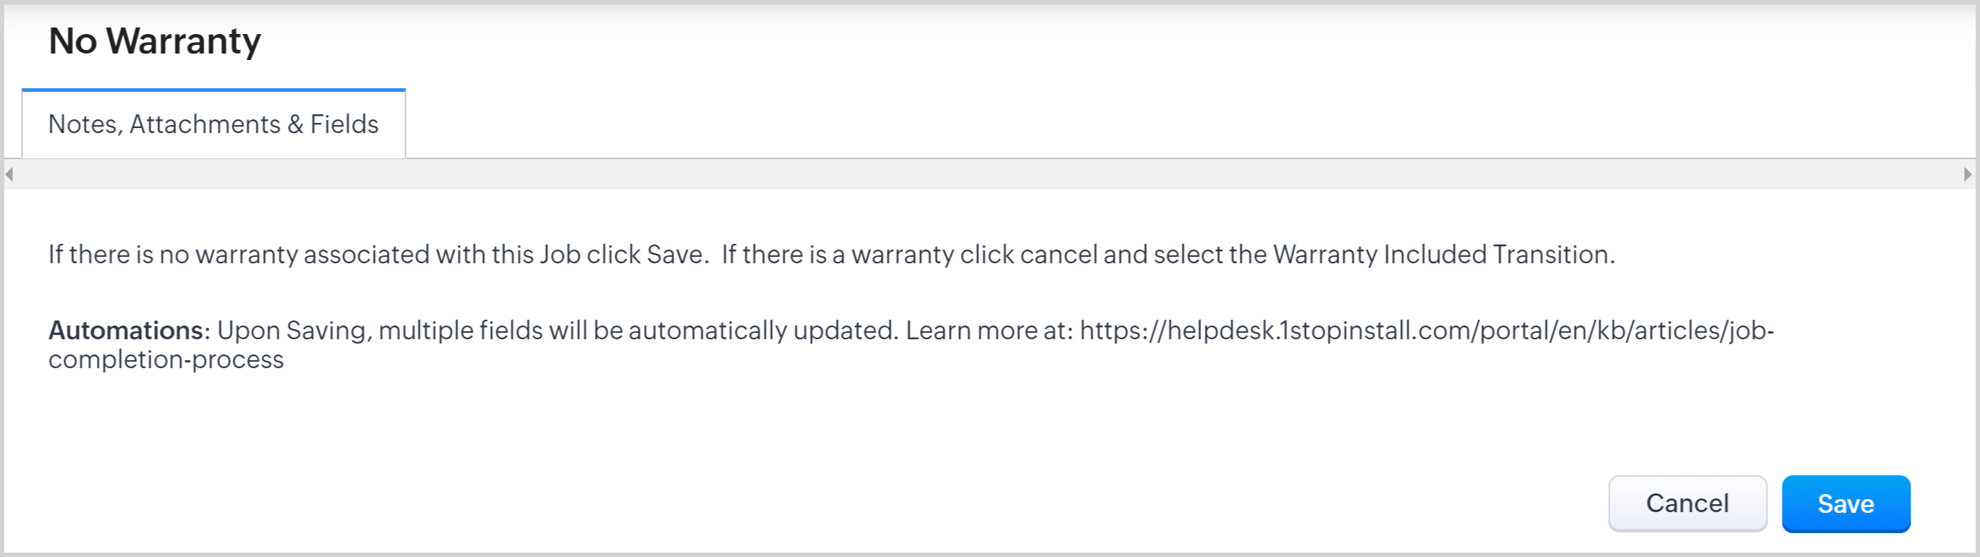
Task: Click the No Warranty dialog title
Action: [155, 41]
